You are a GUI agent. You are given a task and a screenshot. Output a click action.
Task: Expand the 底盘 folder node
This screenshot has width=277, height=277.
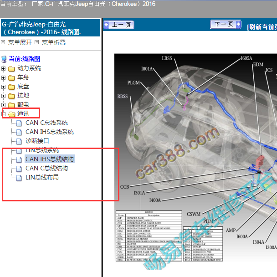tap(3, 87)
